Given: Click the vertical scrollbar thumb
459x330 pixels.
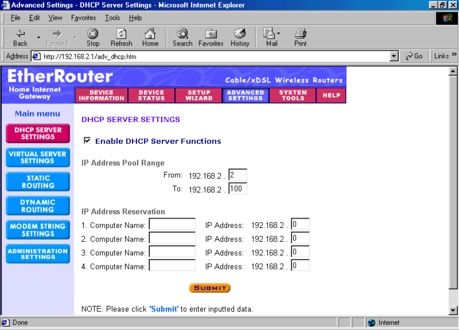Looking at the screenshot, I should (453, 182).
